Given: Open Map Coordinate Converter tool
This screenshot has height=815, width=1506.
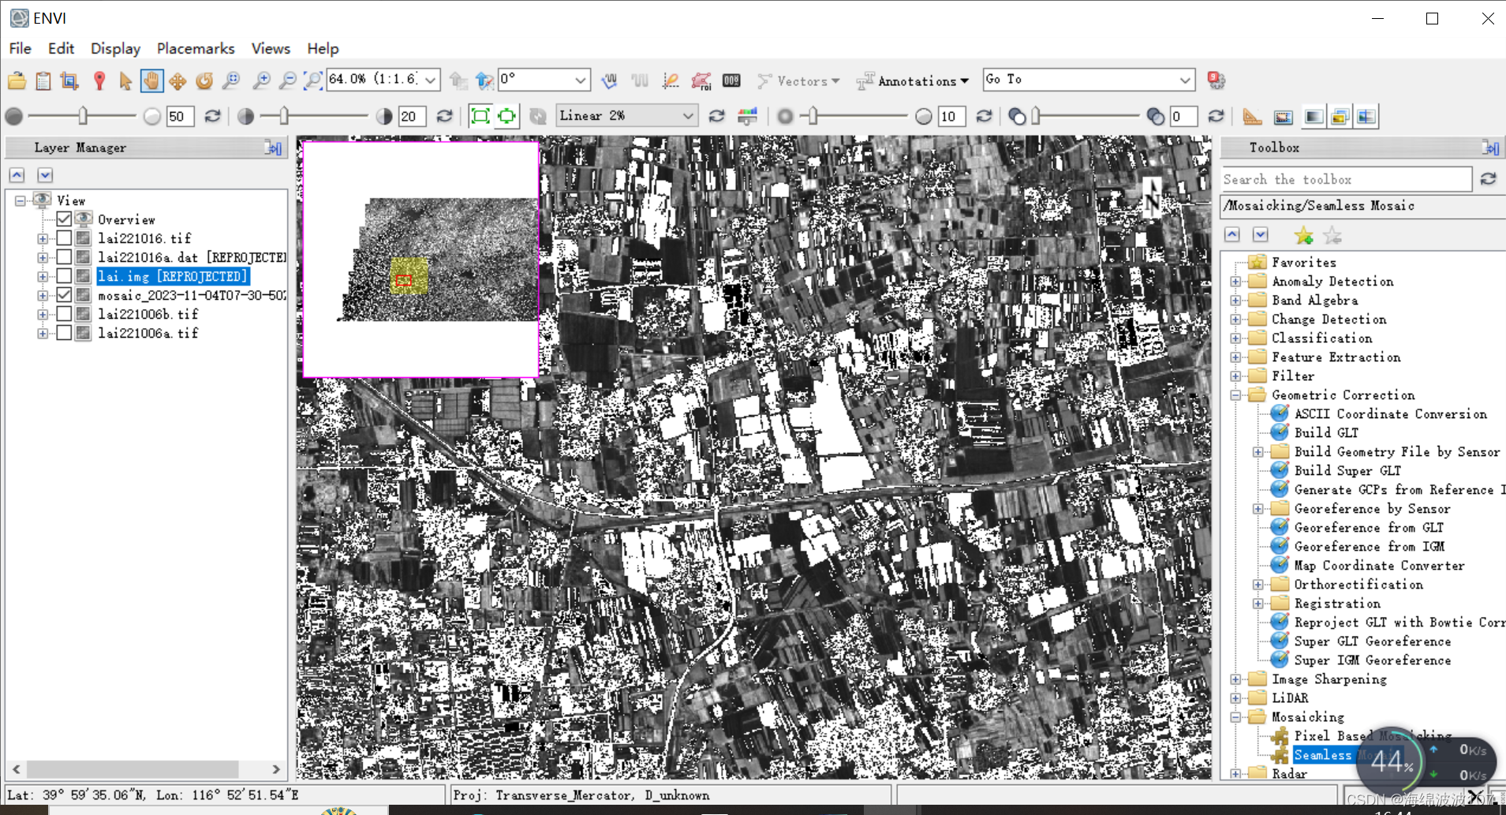Looking at the screenshot, I should pos(1379,566).
